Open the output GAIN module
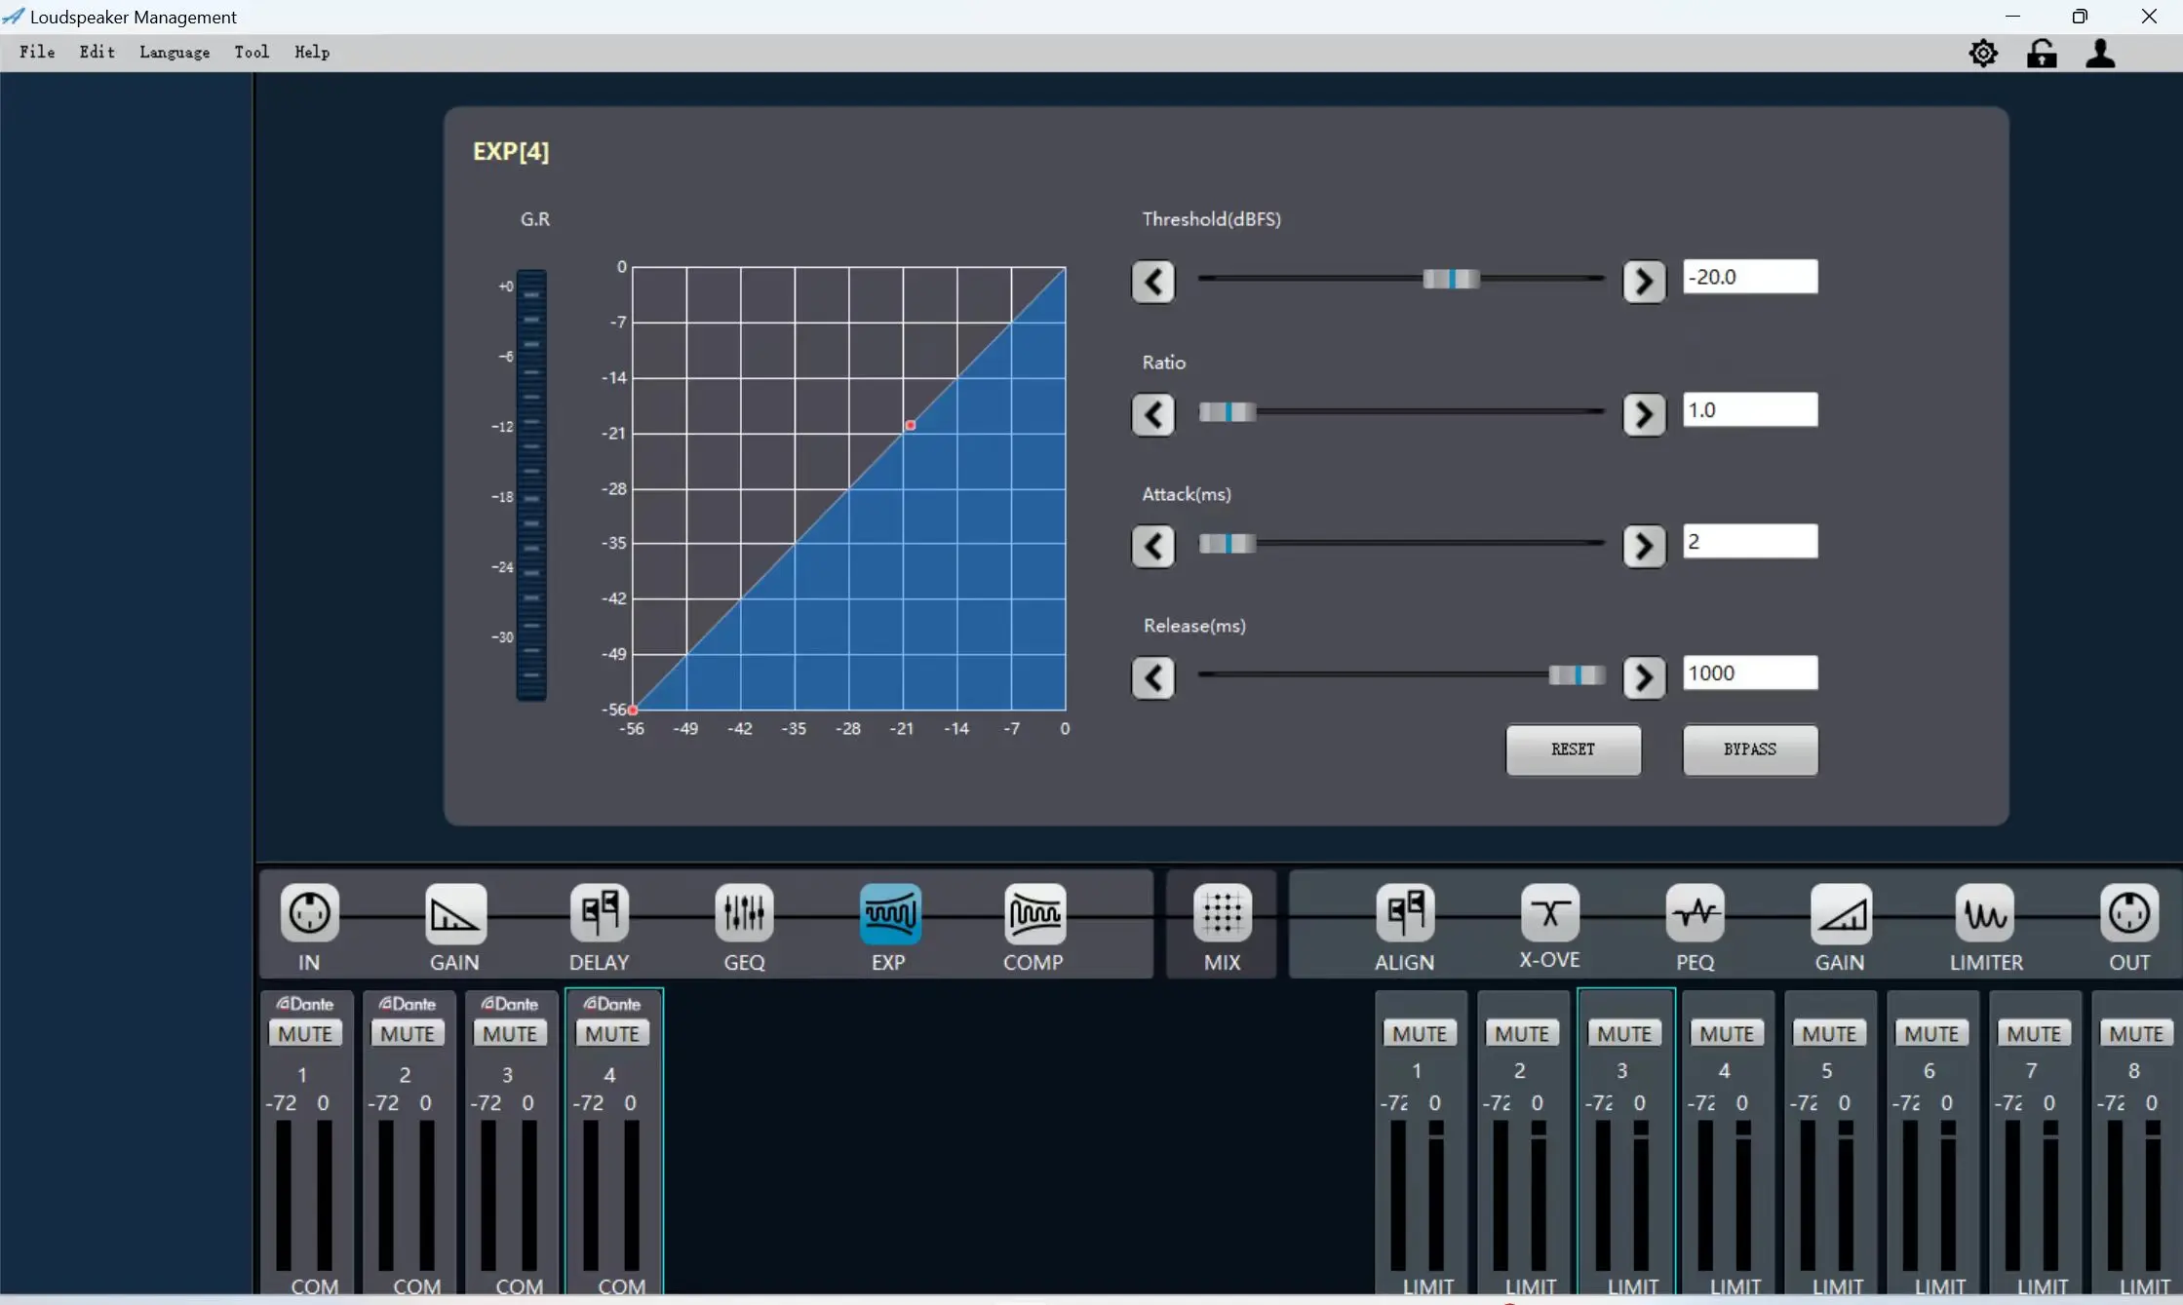Image resolution: width=2183 pixels, height=1305 pixels. coord(1841,914)
